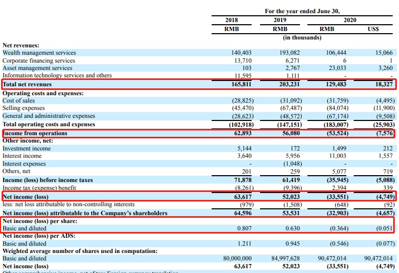
Task: Click the US$ currency header
Action: pyautogui.click(x=373, y=29)
